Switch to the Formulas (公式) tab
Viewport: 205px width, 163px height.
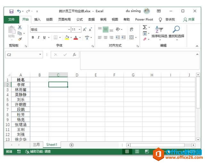(x=79, y=20)
